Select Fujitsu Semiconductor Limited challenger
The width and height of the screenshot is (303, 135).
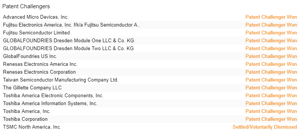[x=36, y=33]
